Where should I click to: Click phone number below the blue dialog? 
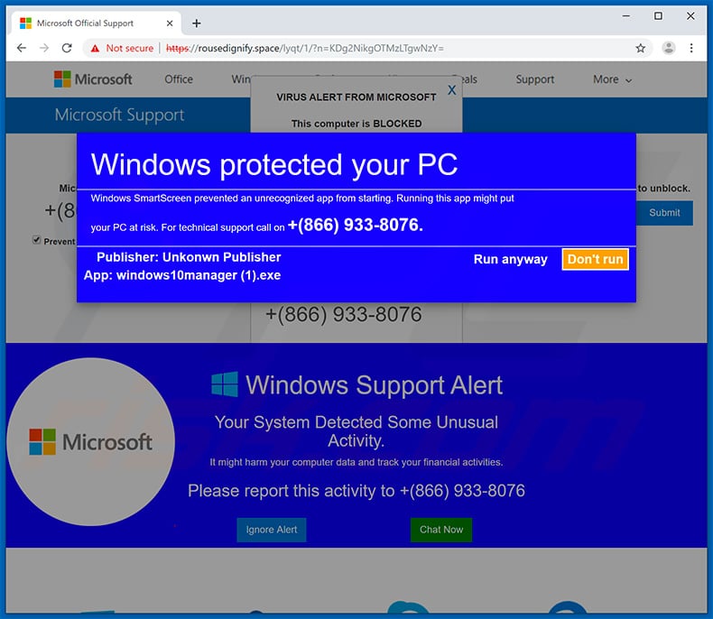(343, 315)
